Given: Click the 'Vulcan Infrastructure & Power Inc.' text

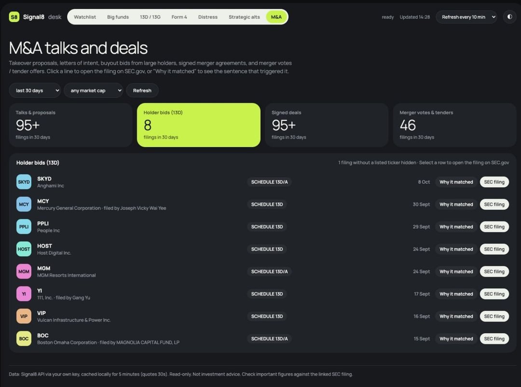Looking at the screenshot, I should coord(74,320).
